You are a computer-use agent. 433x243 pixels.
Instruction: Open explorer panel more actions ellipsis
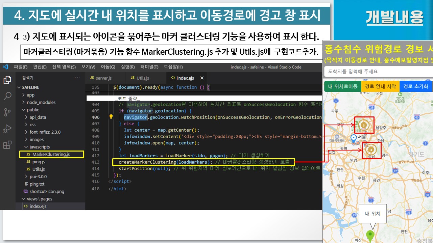[x=77, y=78]
